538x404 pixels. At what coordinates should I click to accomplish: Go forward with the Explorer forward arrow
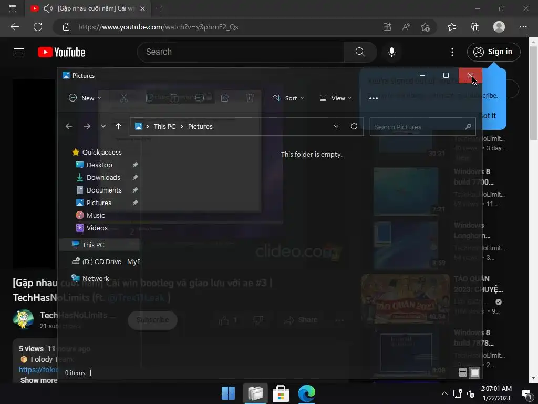(x=87, y=126)
